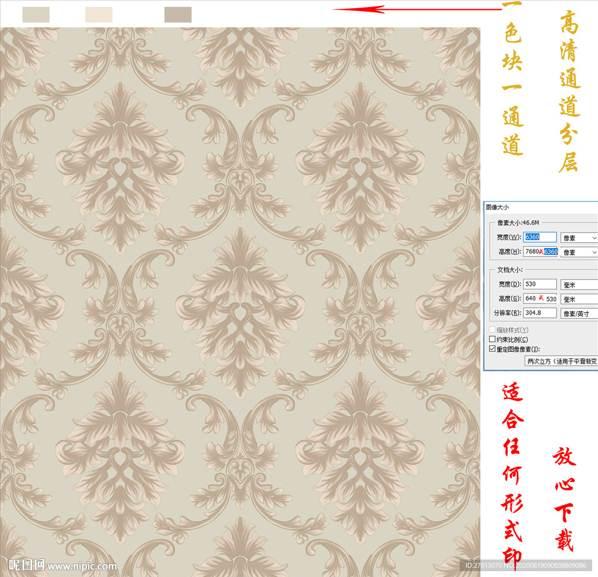Open the 像素/英寸 resolution unit dropdown
This screenshot has height=577, width=598.
point(579,314)
